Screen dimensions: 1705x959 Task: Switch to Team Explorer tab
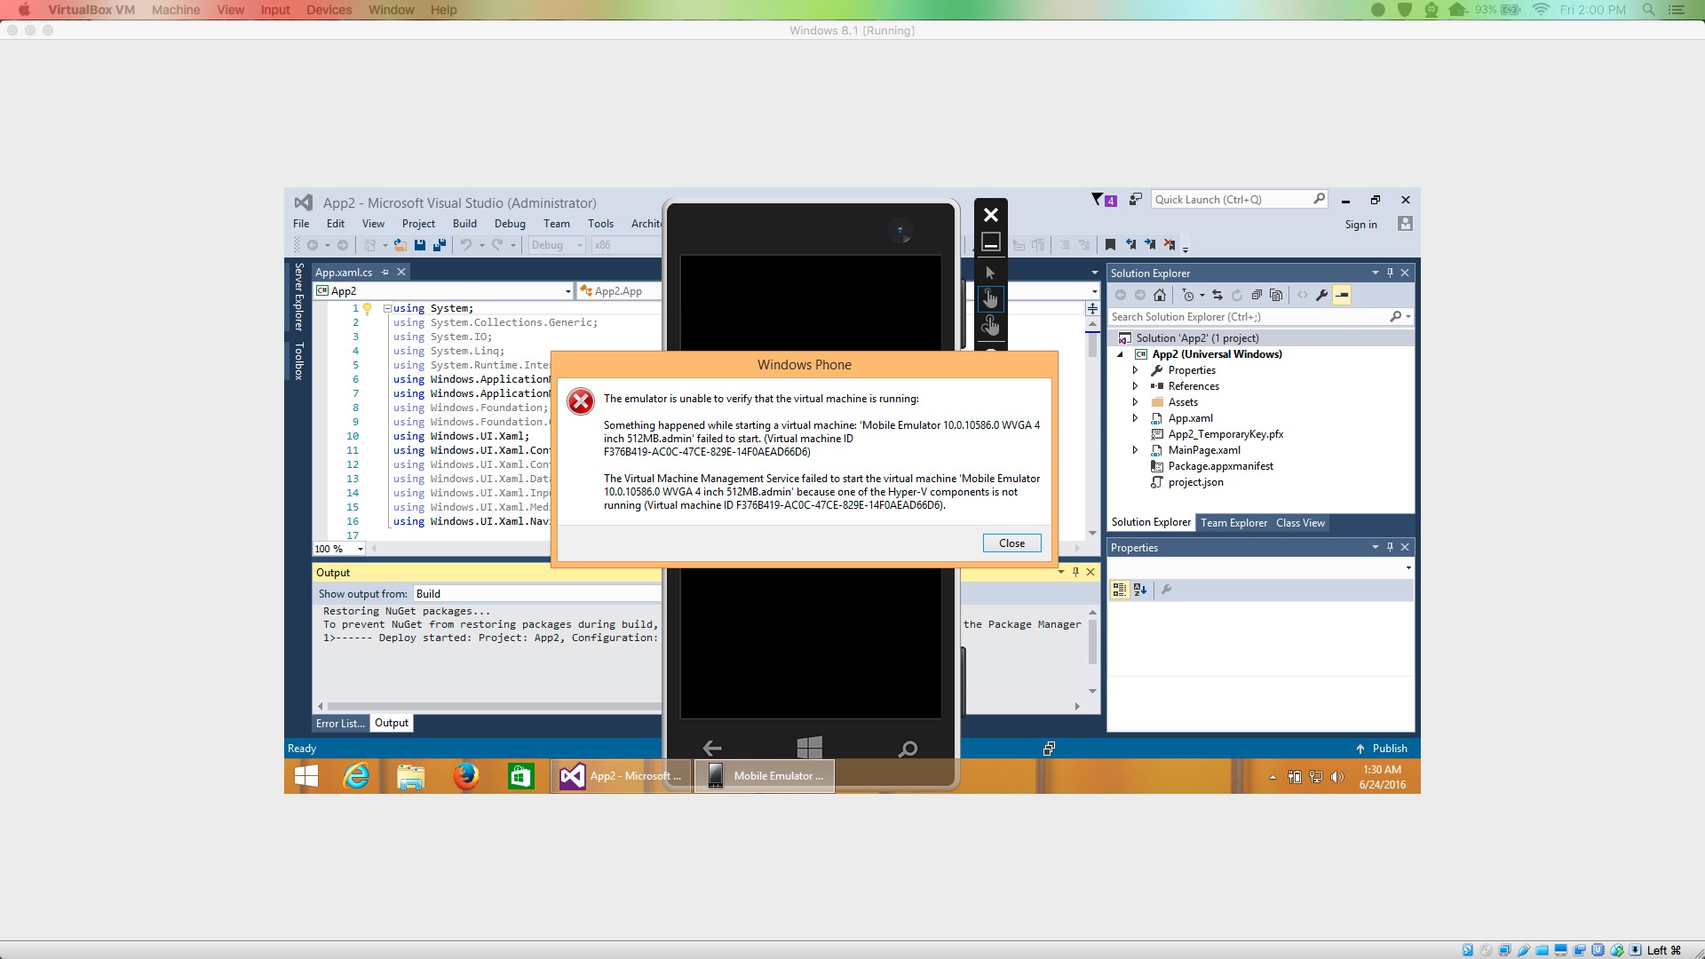[x=1233, y=523]
